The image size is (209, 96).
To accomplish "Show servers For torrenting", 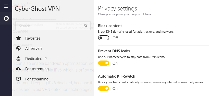I will (x=37, y=69).
